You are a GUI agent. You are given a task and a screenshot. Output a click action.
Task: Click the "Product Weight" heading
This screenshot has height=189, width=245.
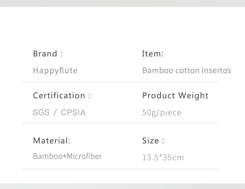click(175, 96)
